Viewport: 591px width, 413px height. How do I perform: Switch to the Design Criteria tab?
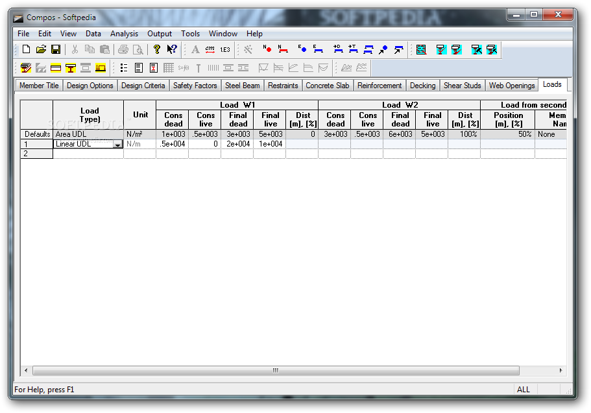pos(143,86)
